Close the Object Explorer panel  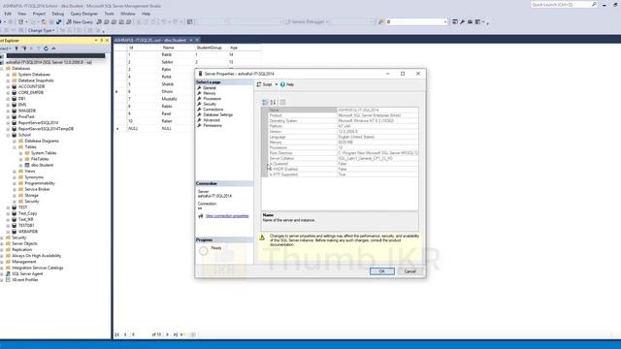[107, 41]
